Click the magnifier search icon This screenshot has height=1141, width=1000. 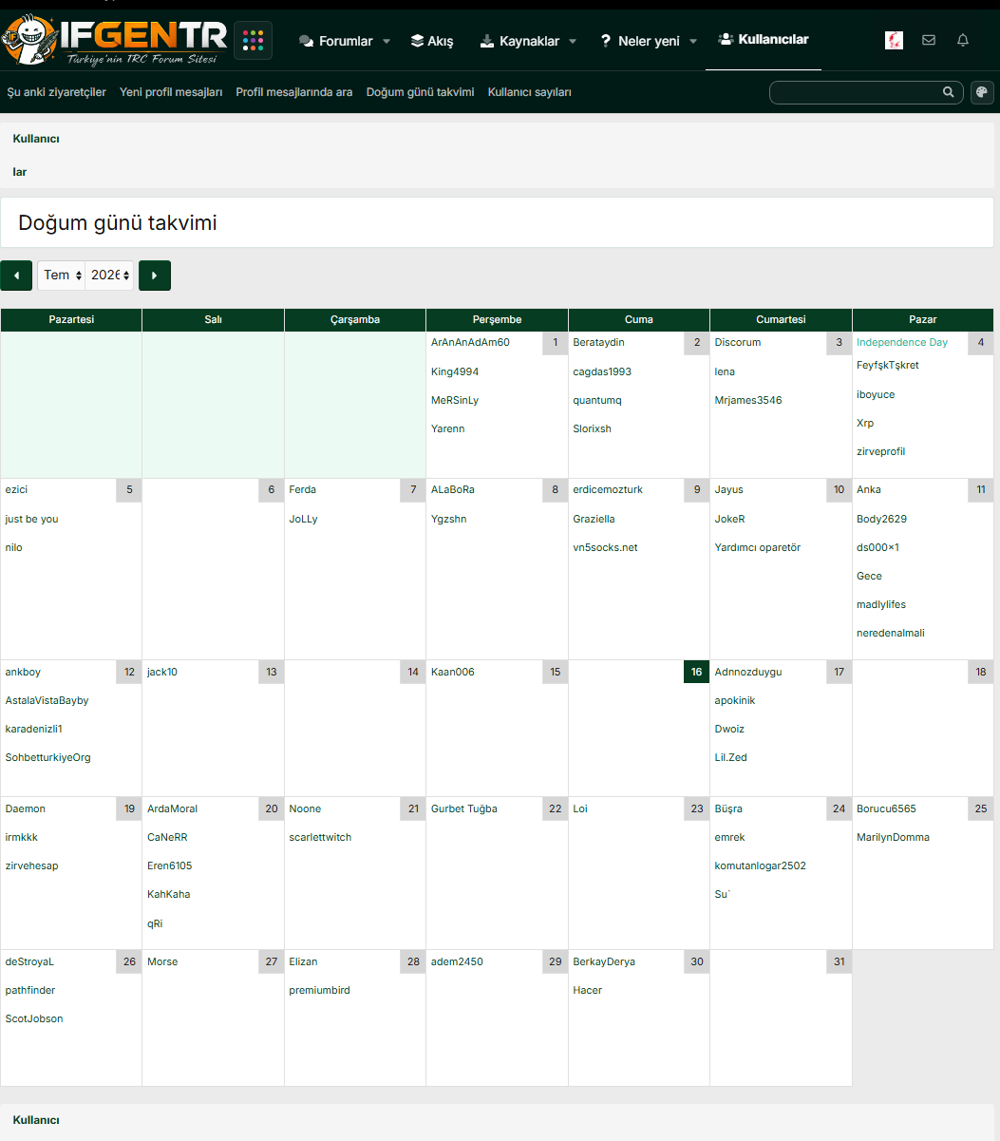(x=948, y=92)
